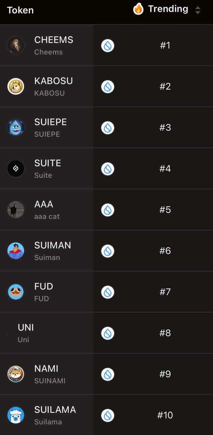Toggle the Trending sort arrows

click(198, 10)
